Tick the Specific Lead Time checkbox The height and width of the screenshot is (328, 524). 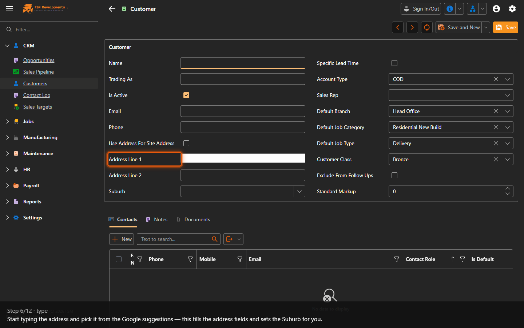pos(394,63)
